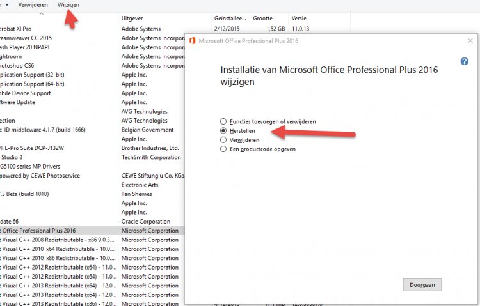Select the Verwijderen radio option in dialog

(223, 139)
